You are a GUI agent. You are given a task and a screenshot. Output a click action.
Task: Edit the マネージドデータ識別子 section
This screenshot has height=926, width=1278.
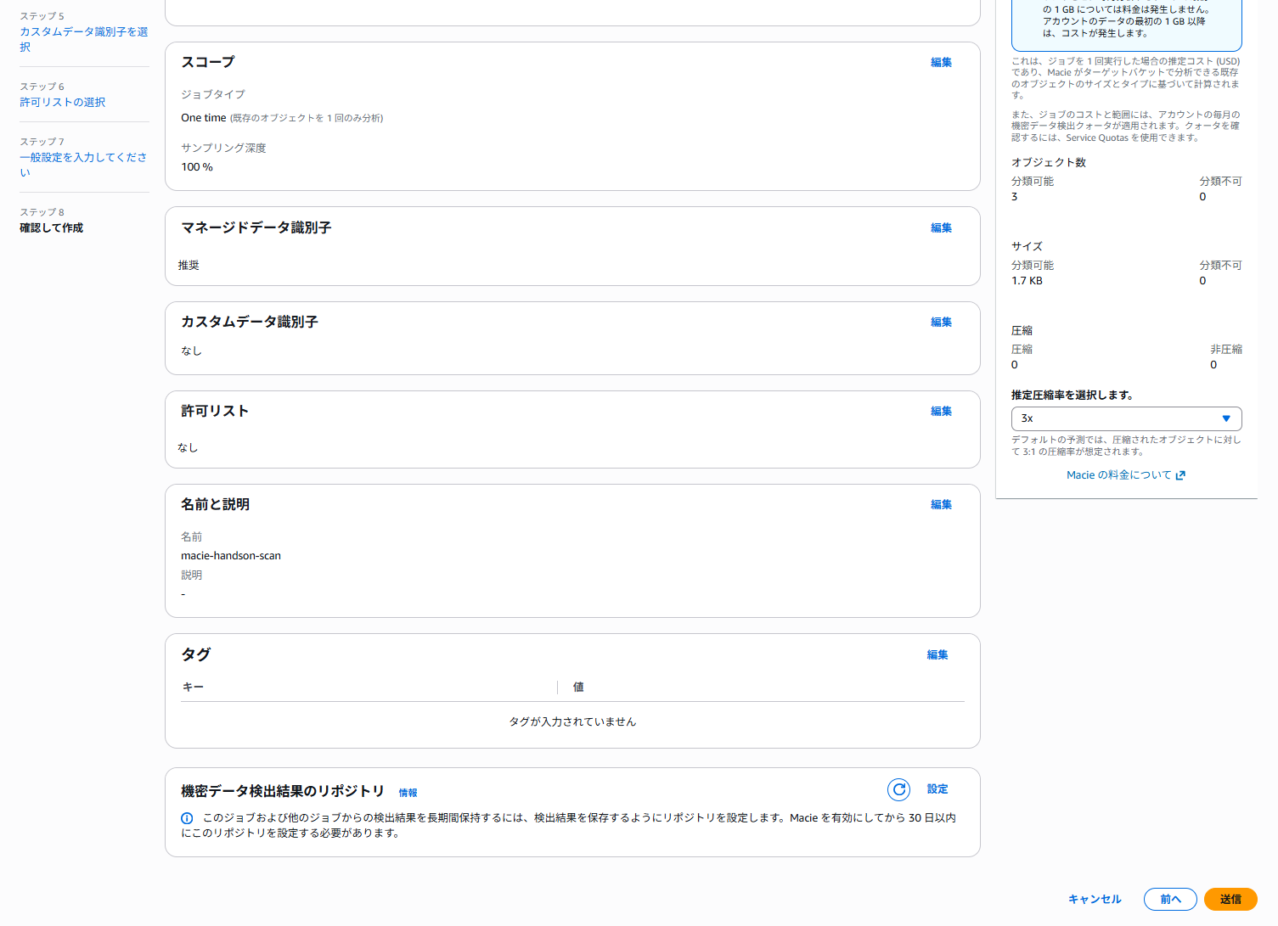tap(941, 227)
